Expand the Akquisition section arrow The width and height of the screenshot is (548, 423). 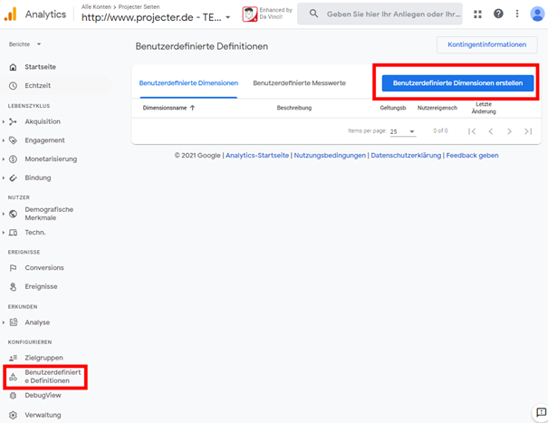[x=4, y=121]
